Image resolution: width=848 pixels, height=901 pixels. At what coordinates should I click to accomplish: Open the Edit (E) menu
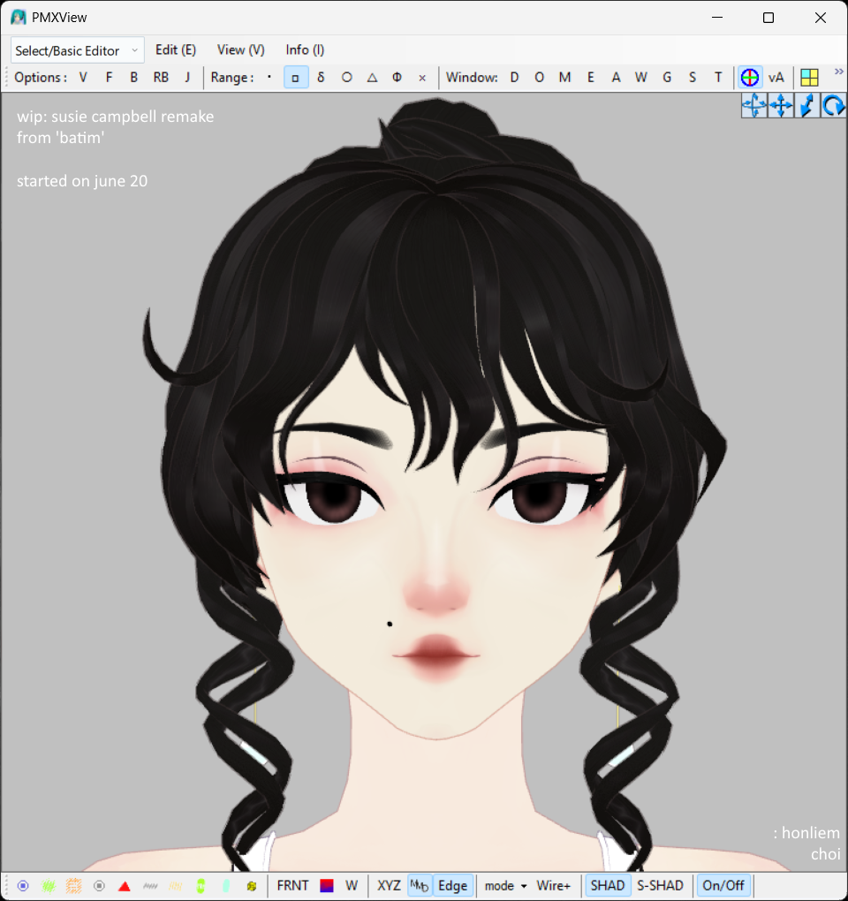[176, 50]
